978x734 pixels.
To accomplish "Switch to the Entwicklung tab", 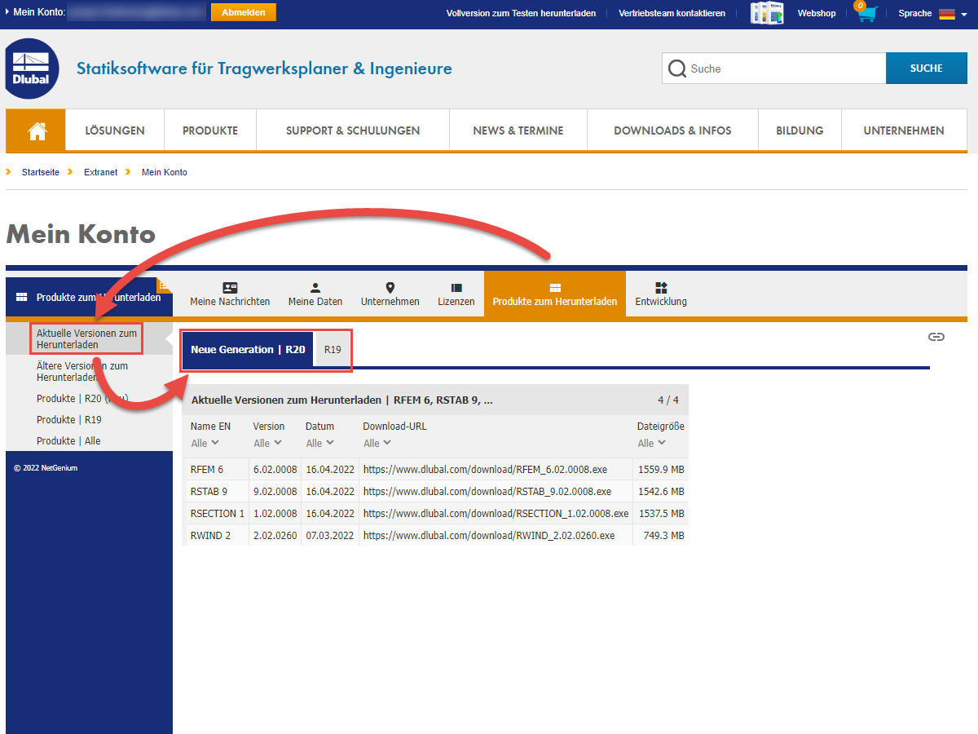I will pyautogui.click(x=661, y=294).
